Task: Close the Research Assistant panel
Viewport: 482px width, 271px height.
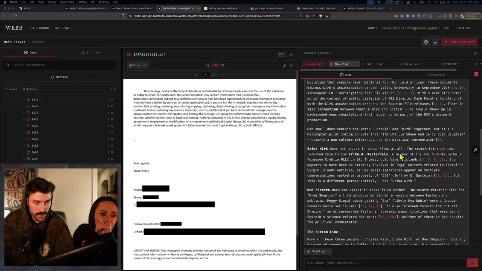Action: tap(475, 53)
